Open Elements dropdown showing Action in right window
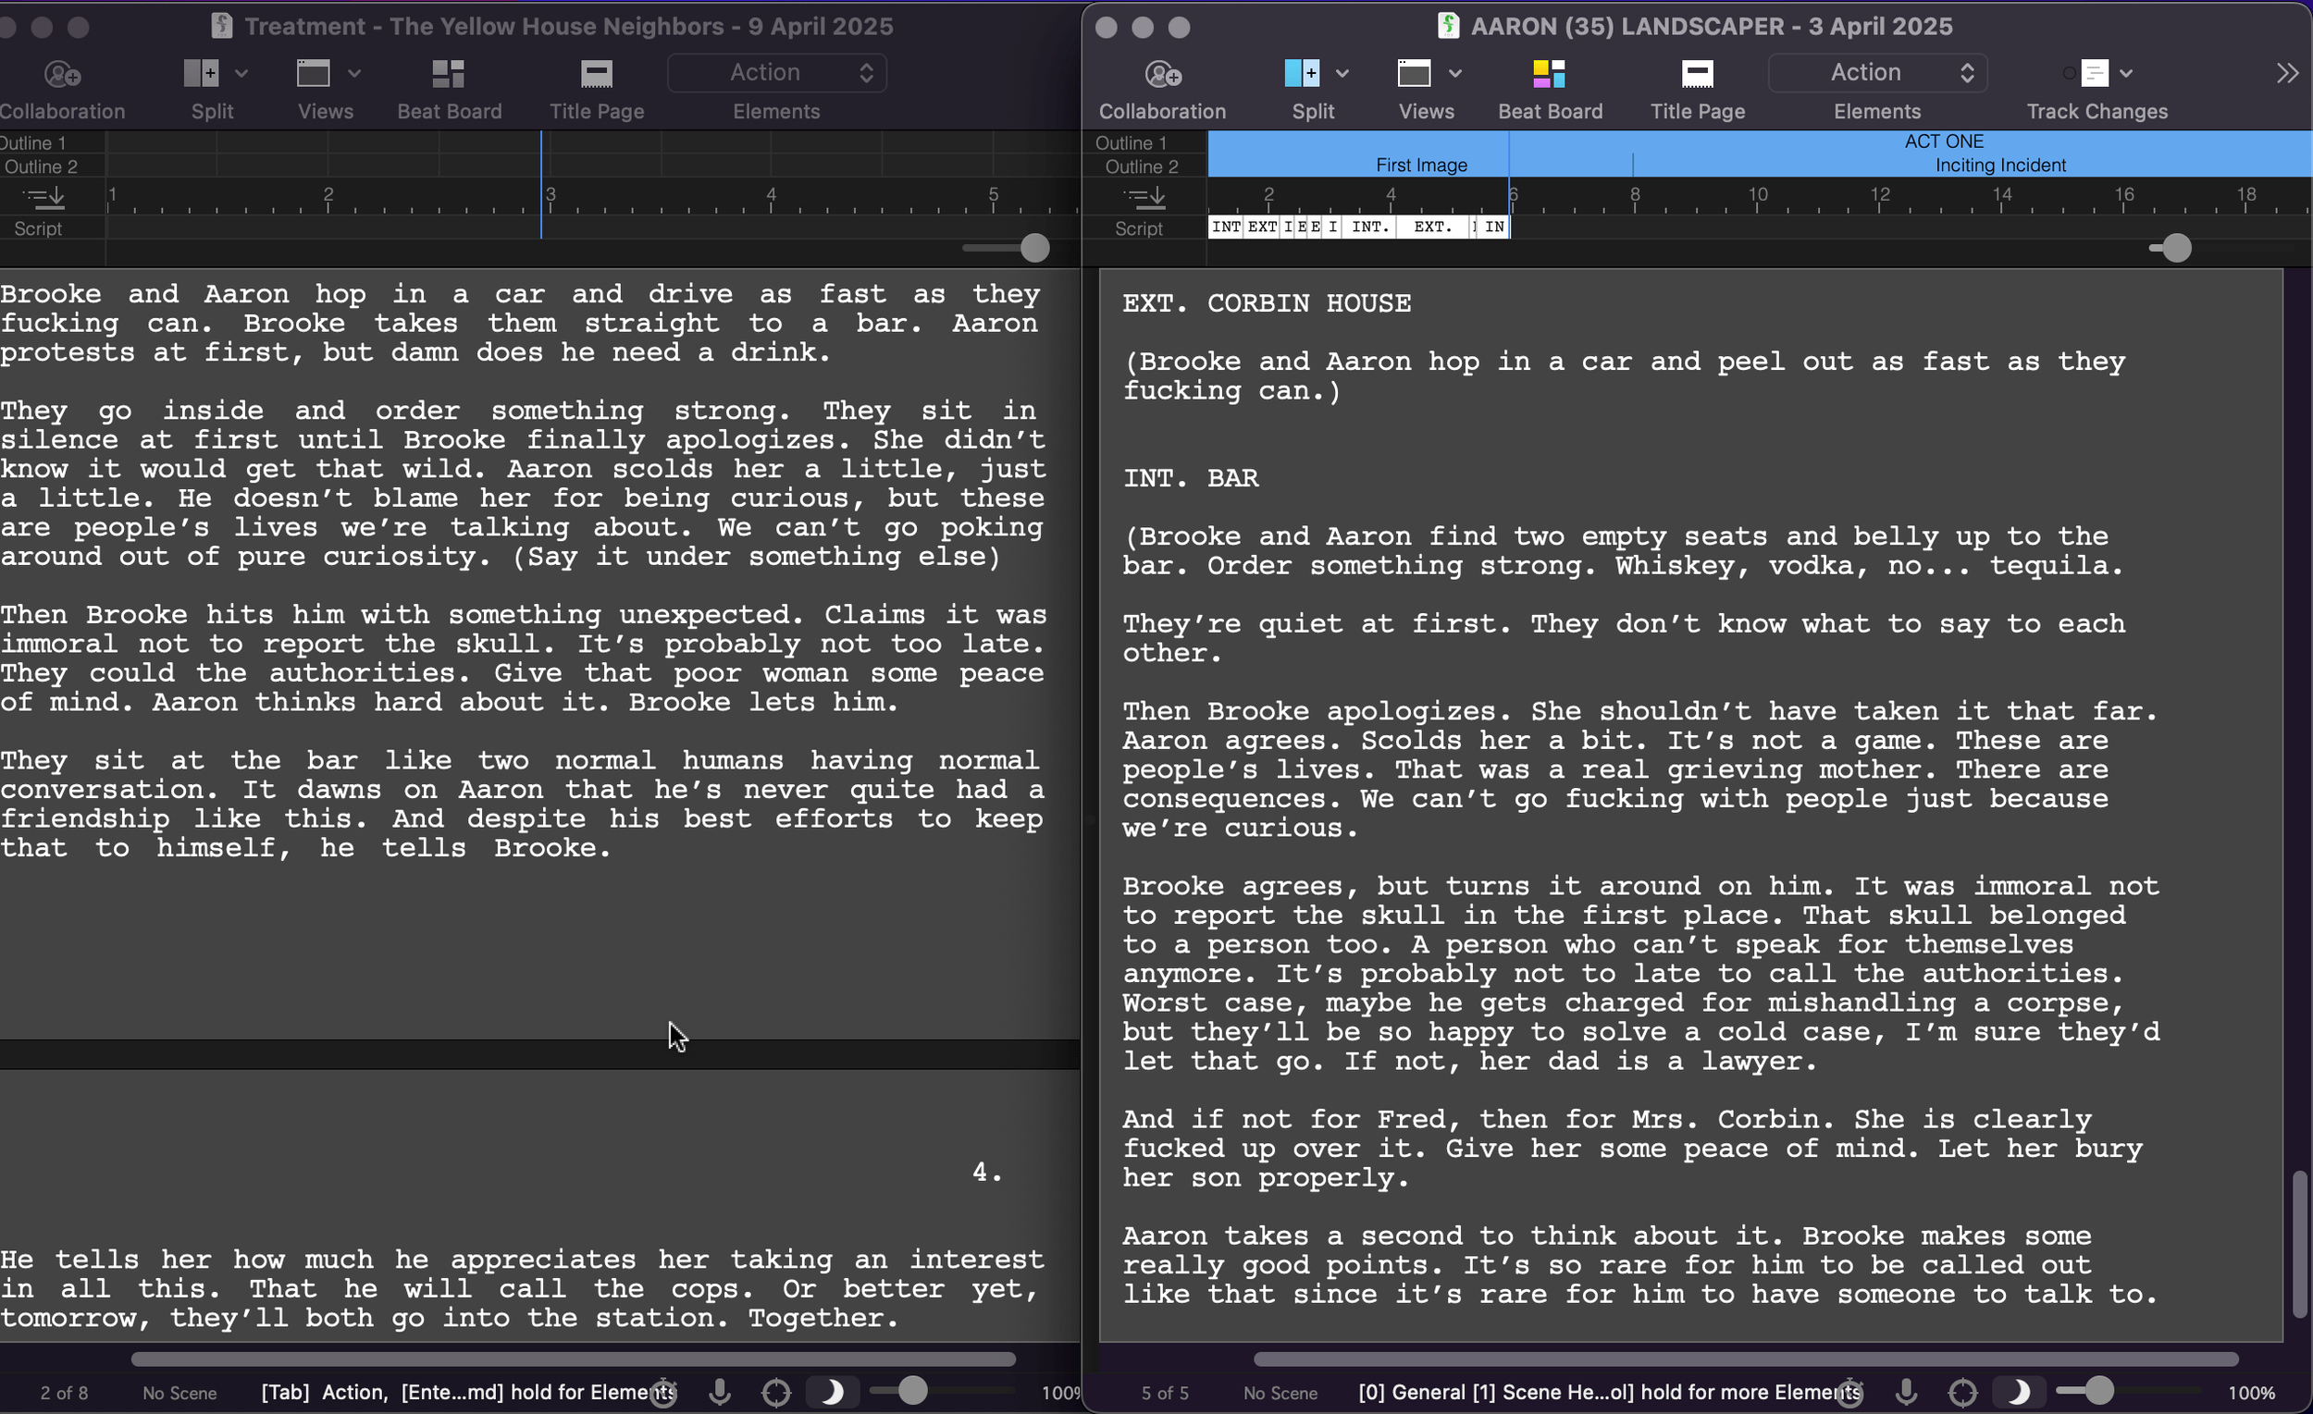Viewport: 2313px width, 1414px height. [x=1876, y=73]
